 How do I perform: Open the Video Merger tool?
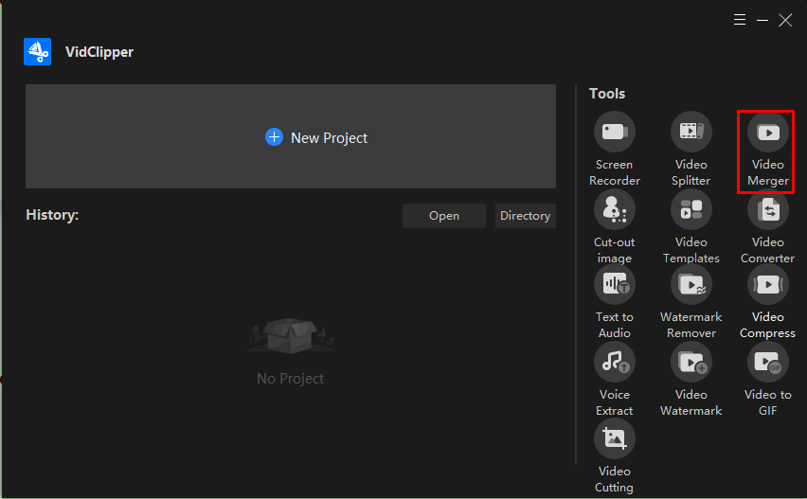point(767,133)
